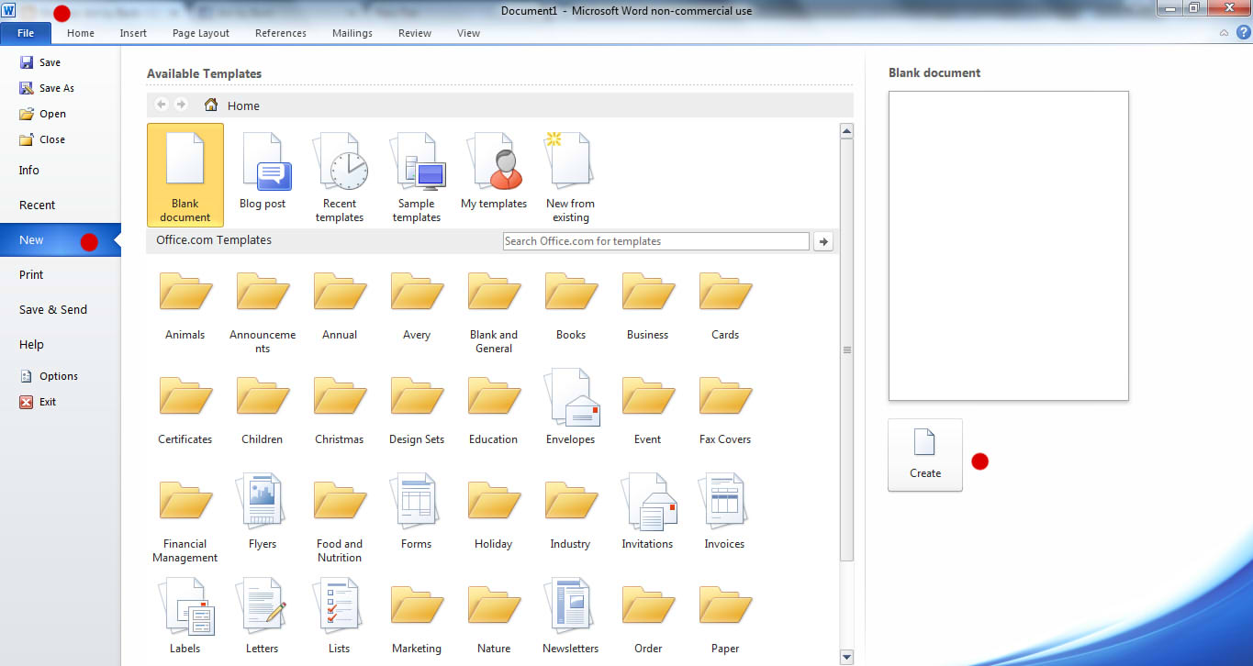Switch to the Mailings ribbon tab

pos(352,33)
